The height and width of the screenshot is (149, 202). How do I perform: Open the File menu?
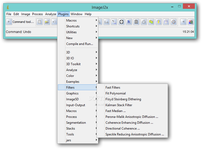[9, 14]
